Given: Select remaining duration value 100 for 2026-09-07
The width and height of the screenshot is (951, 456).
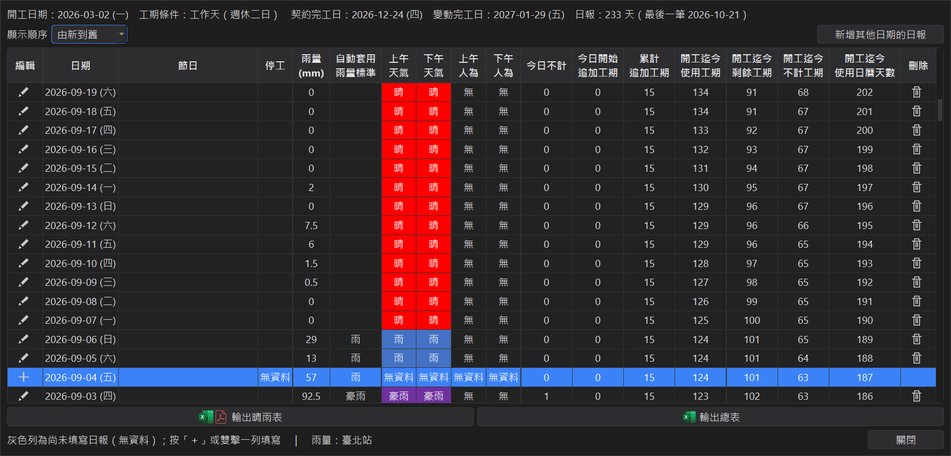Looking at the screenshot, I should 752,320.
